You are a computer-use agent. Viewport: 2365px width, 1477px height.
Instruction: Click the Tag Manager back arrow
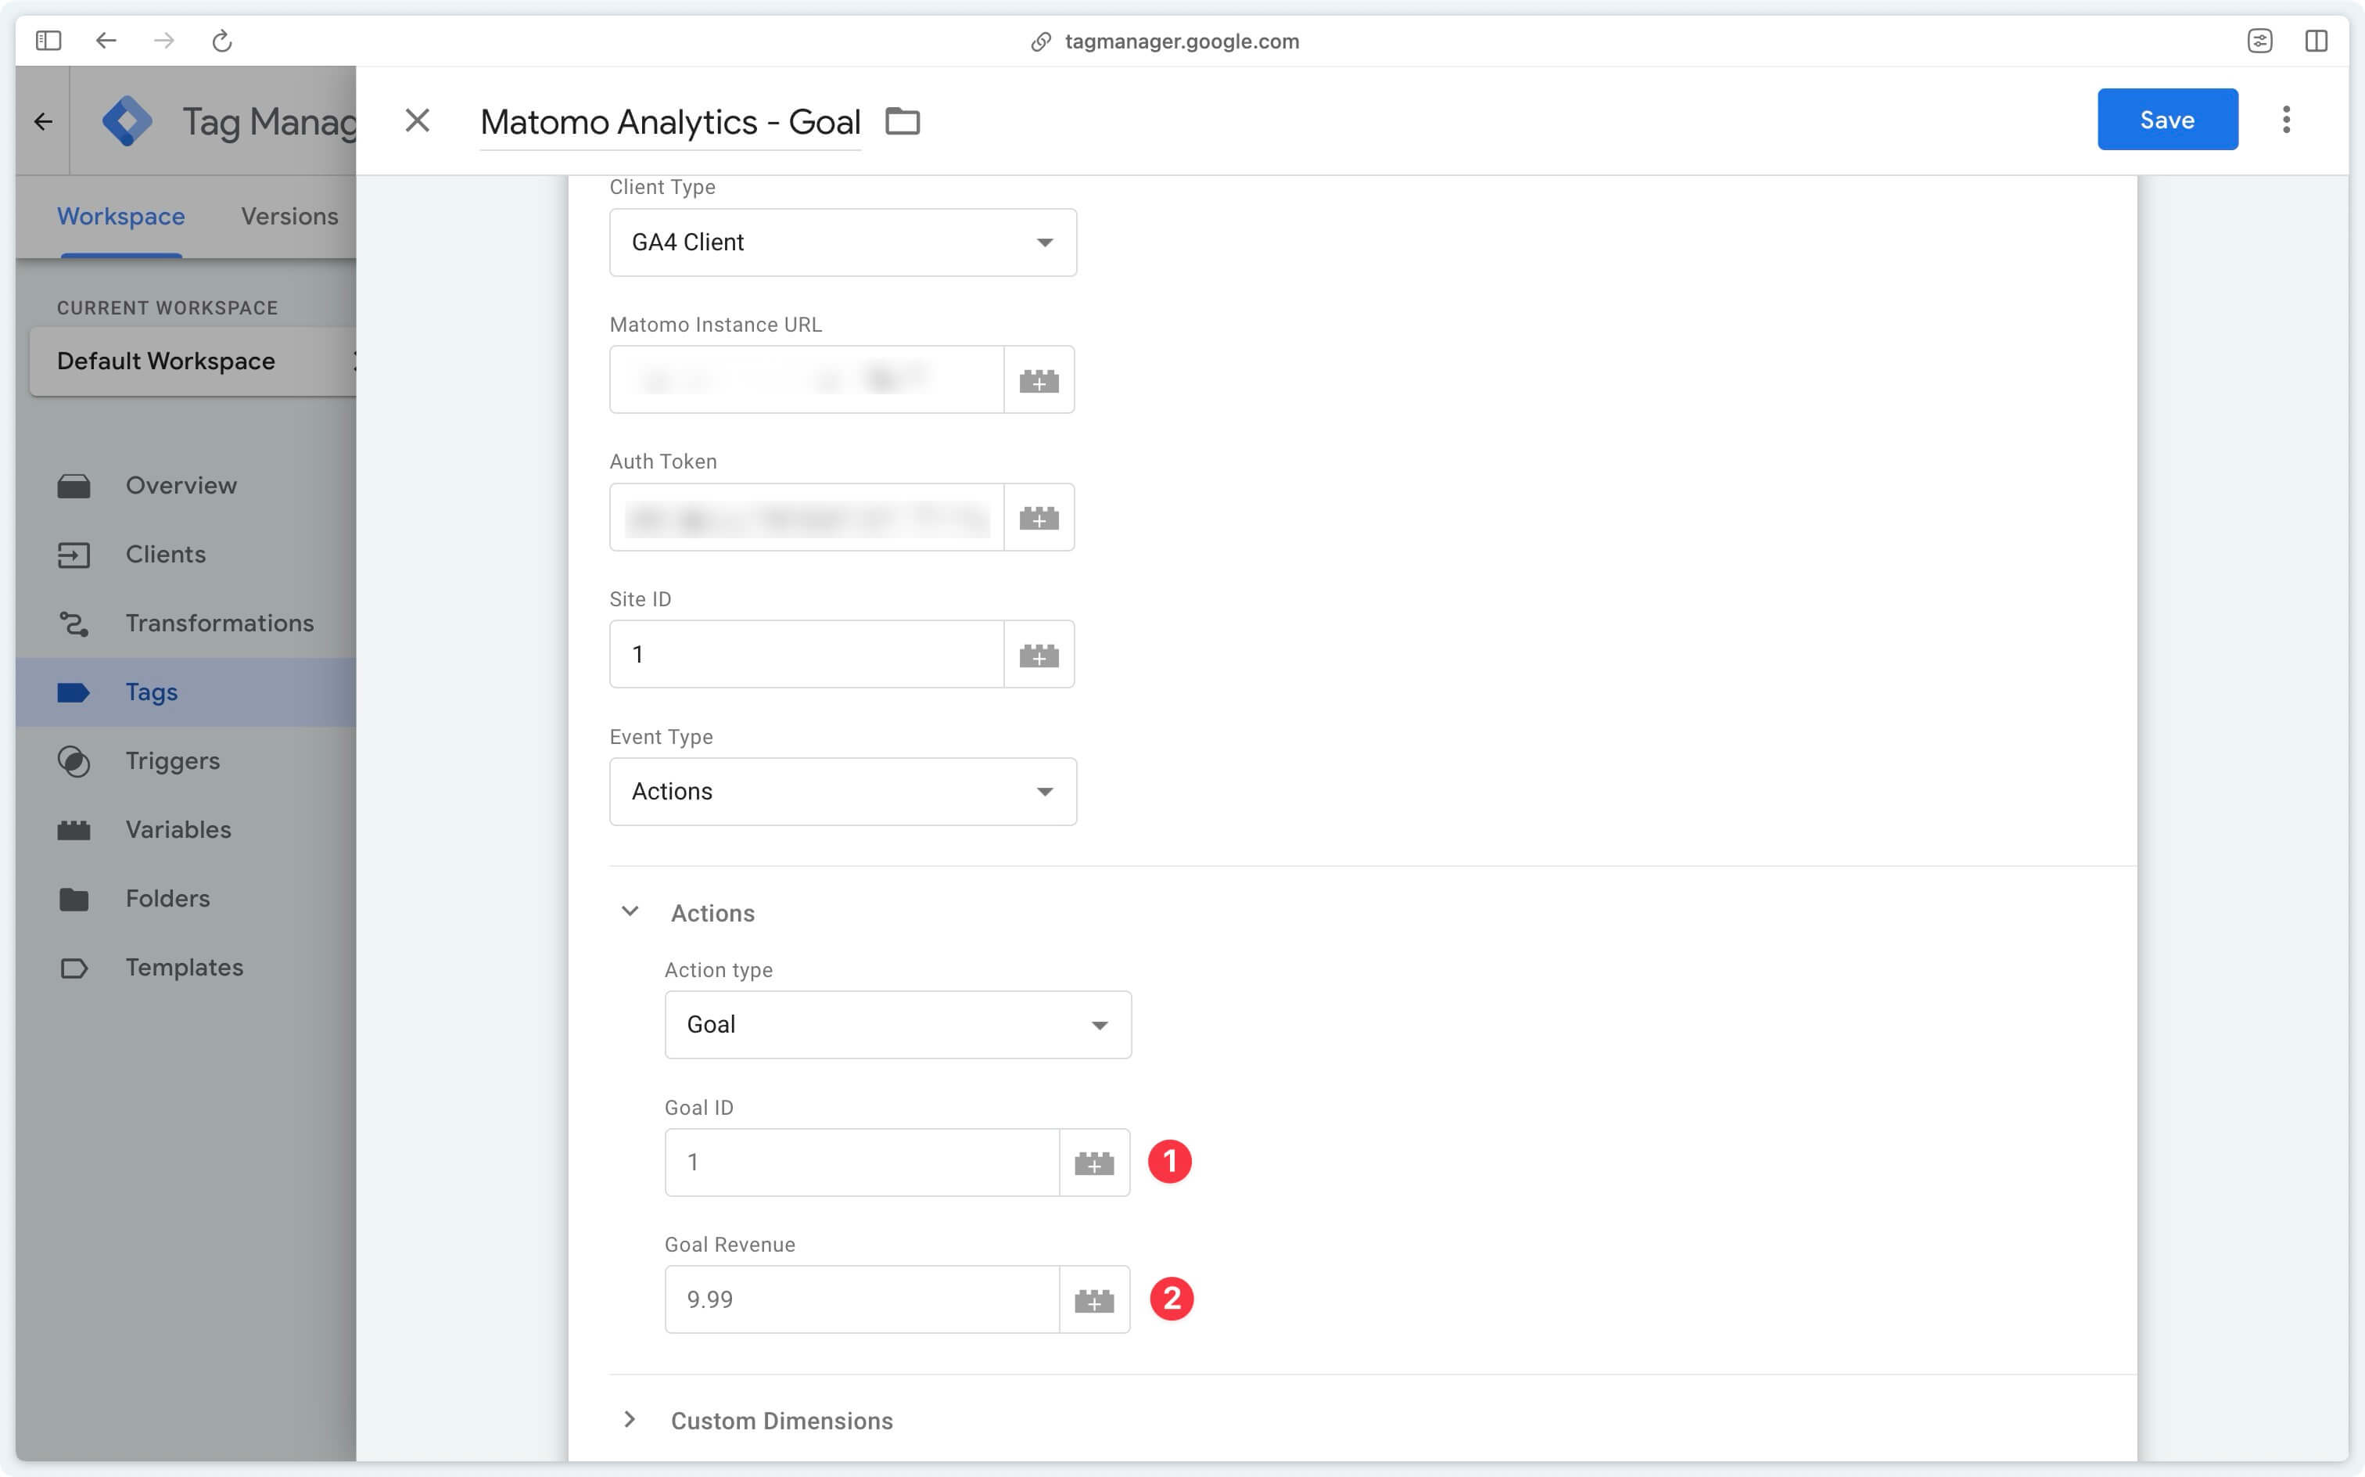pos(43,121)
